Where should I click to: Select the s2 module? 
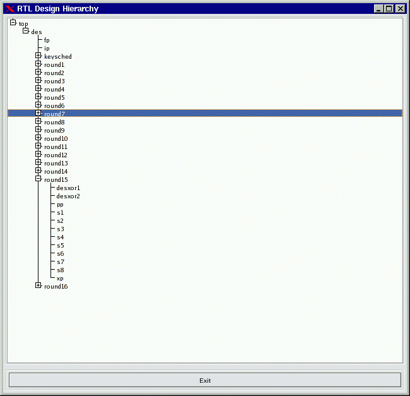click(61, 220)
